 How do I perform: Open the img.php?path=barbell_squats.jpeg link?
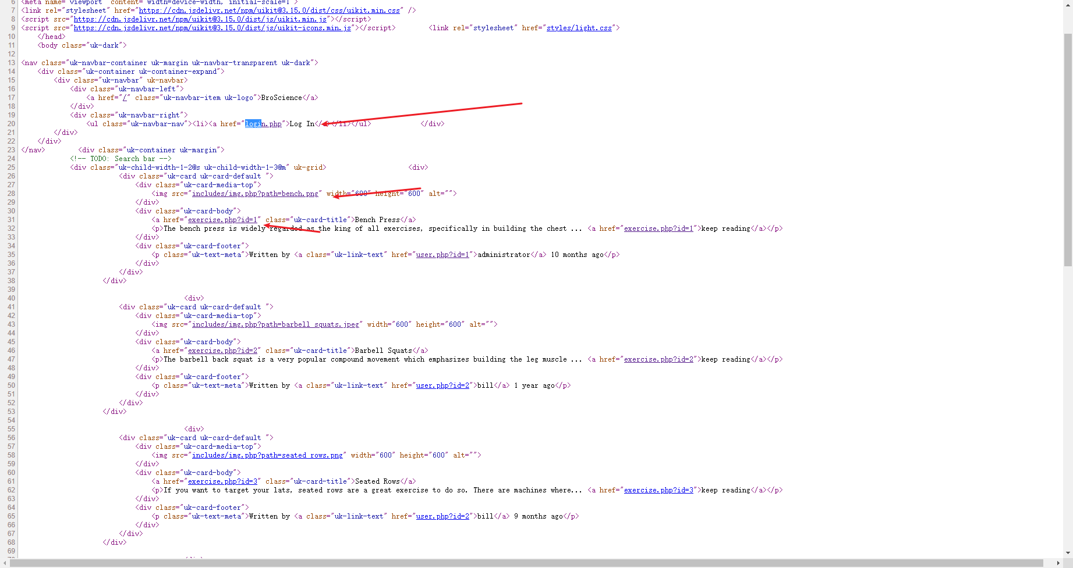[x=276, y=324]
